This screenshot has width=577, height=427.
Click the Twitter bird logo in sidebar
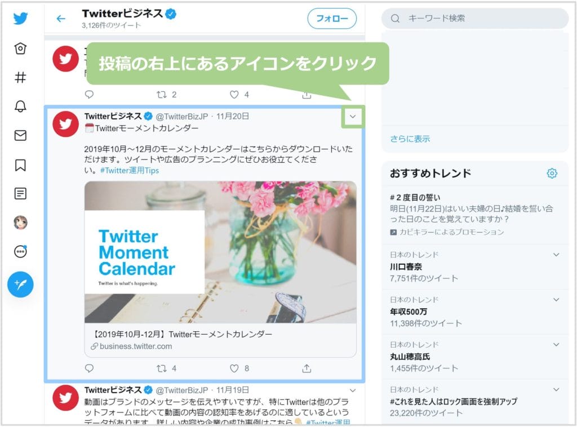(21, 18)
